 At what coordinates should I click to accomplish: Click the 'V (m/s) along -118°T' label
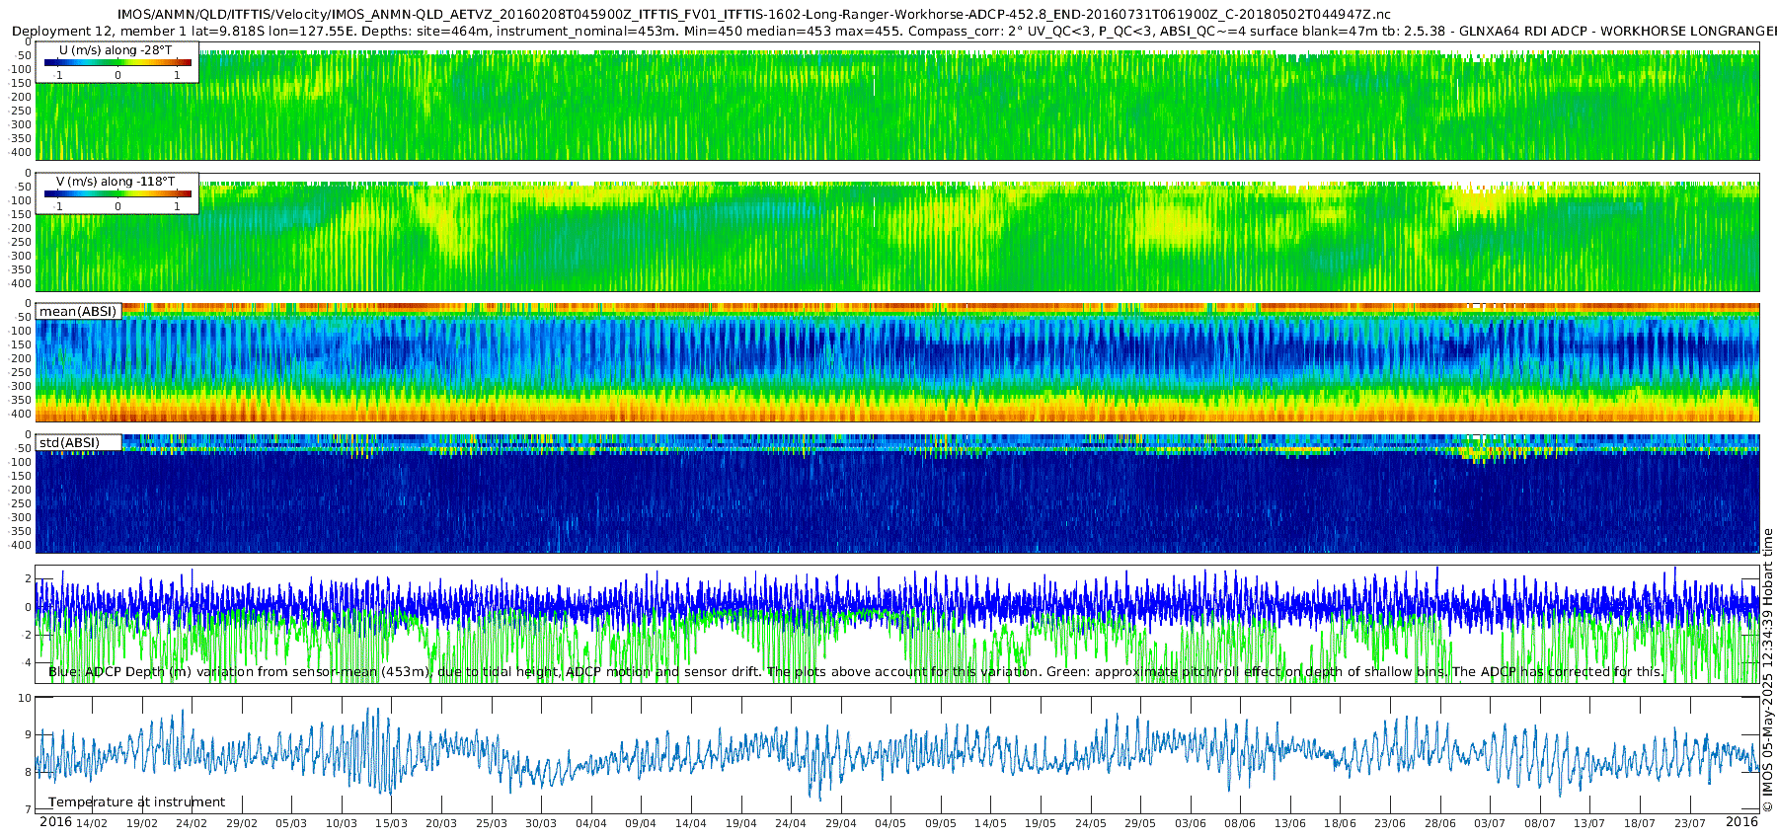(116, 181)
